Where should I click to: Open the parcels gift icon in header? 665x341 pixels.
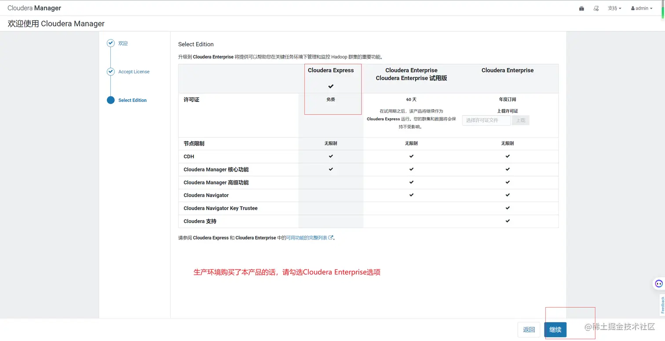coord(581,8)
